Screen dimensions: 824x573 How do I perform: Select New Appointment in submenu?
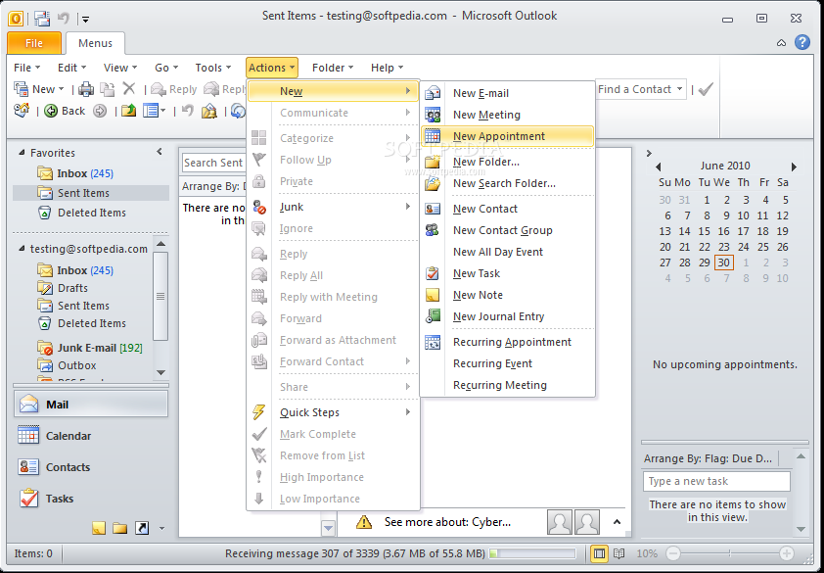pyautogui.click(x=508, y=136)
